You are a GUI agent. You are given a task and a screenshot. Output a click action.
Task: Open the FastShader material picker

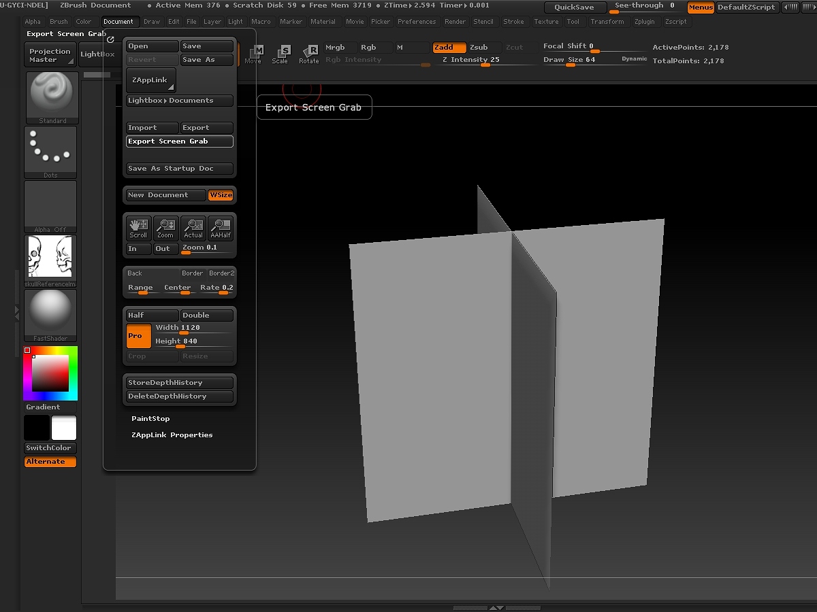(51, 316)
